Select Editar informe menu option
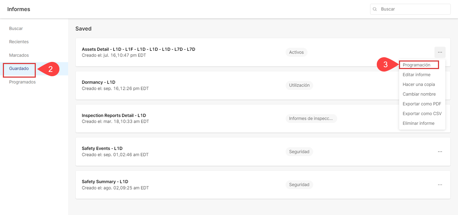Image resolution: width=458 pixels, height=215 pixels. tap(416, 75)
